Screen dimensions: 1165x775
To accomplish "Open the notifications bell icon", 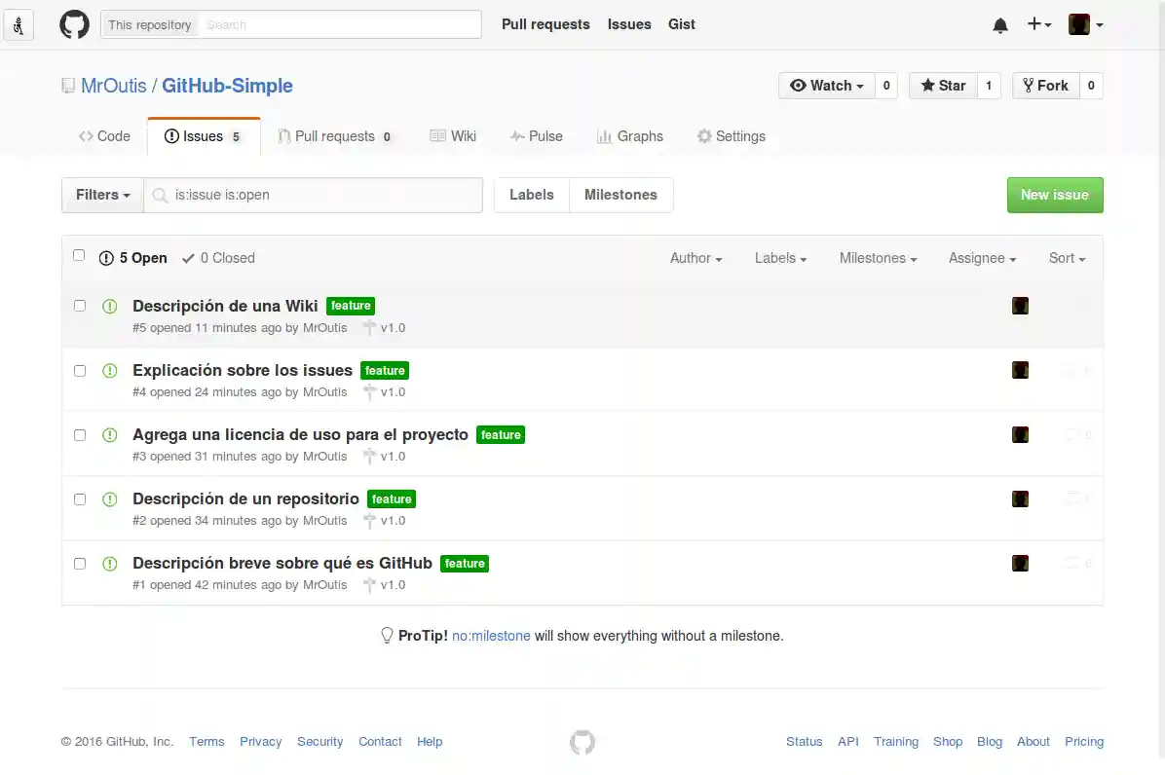I will click(x=999, y=24).
